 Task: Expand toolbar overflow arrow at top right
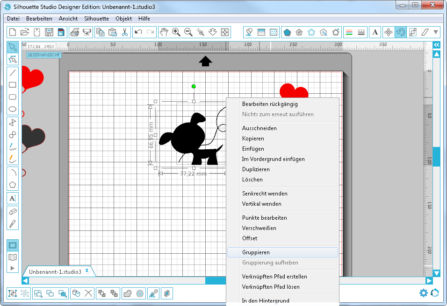pos(436,32)
